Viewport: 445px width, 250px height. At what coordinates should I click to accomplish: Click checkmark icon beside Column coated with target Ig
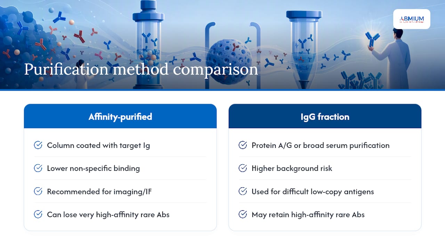38,145
